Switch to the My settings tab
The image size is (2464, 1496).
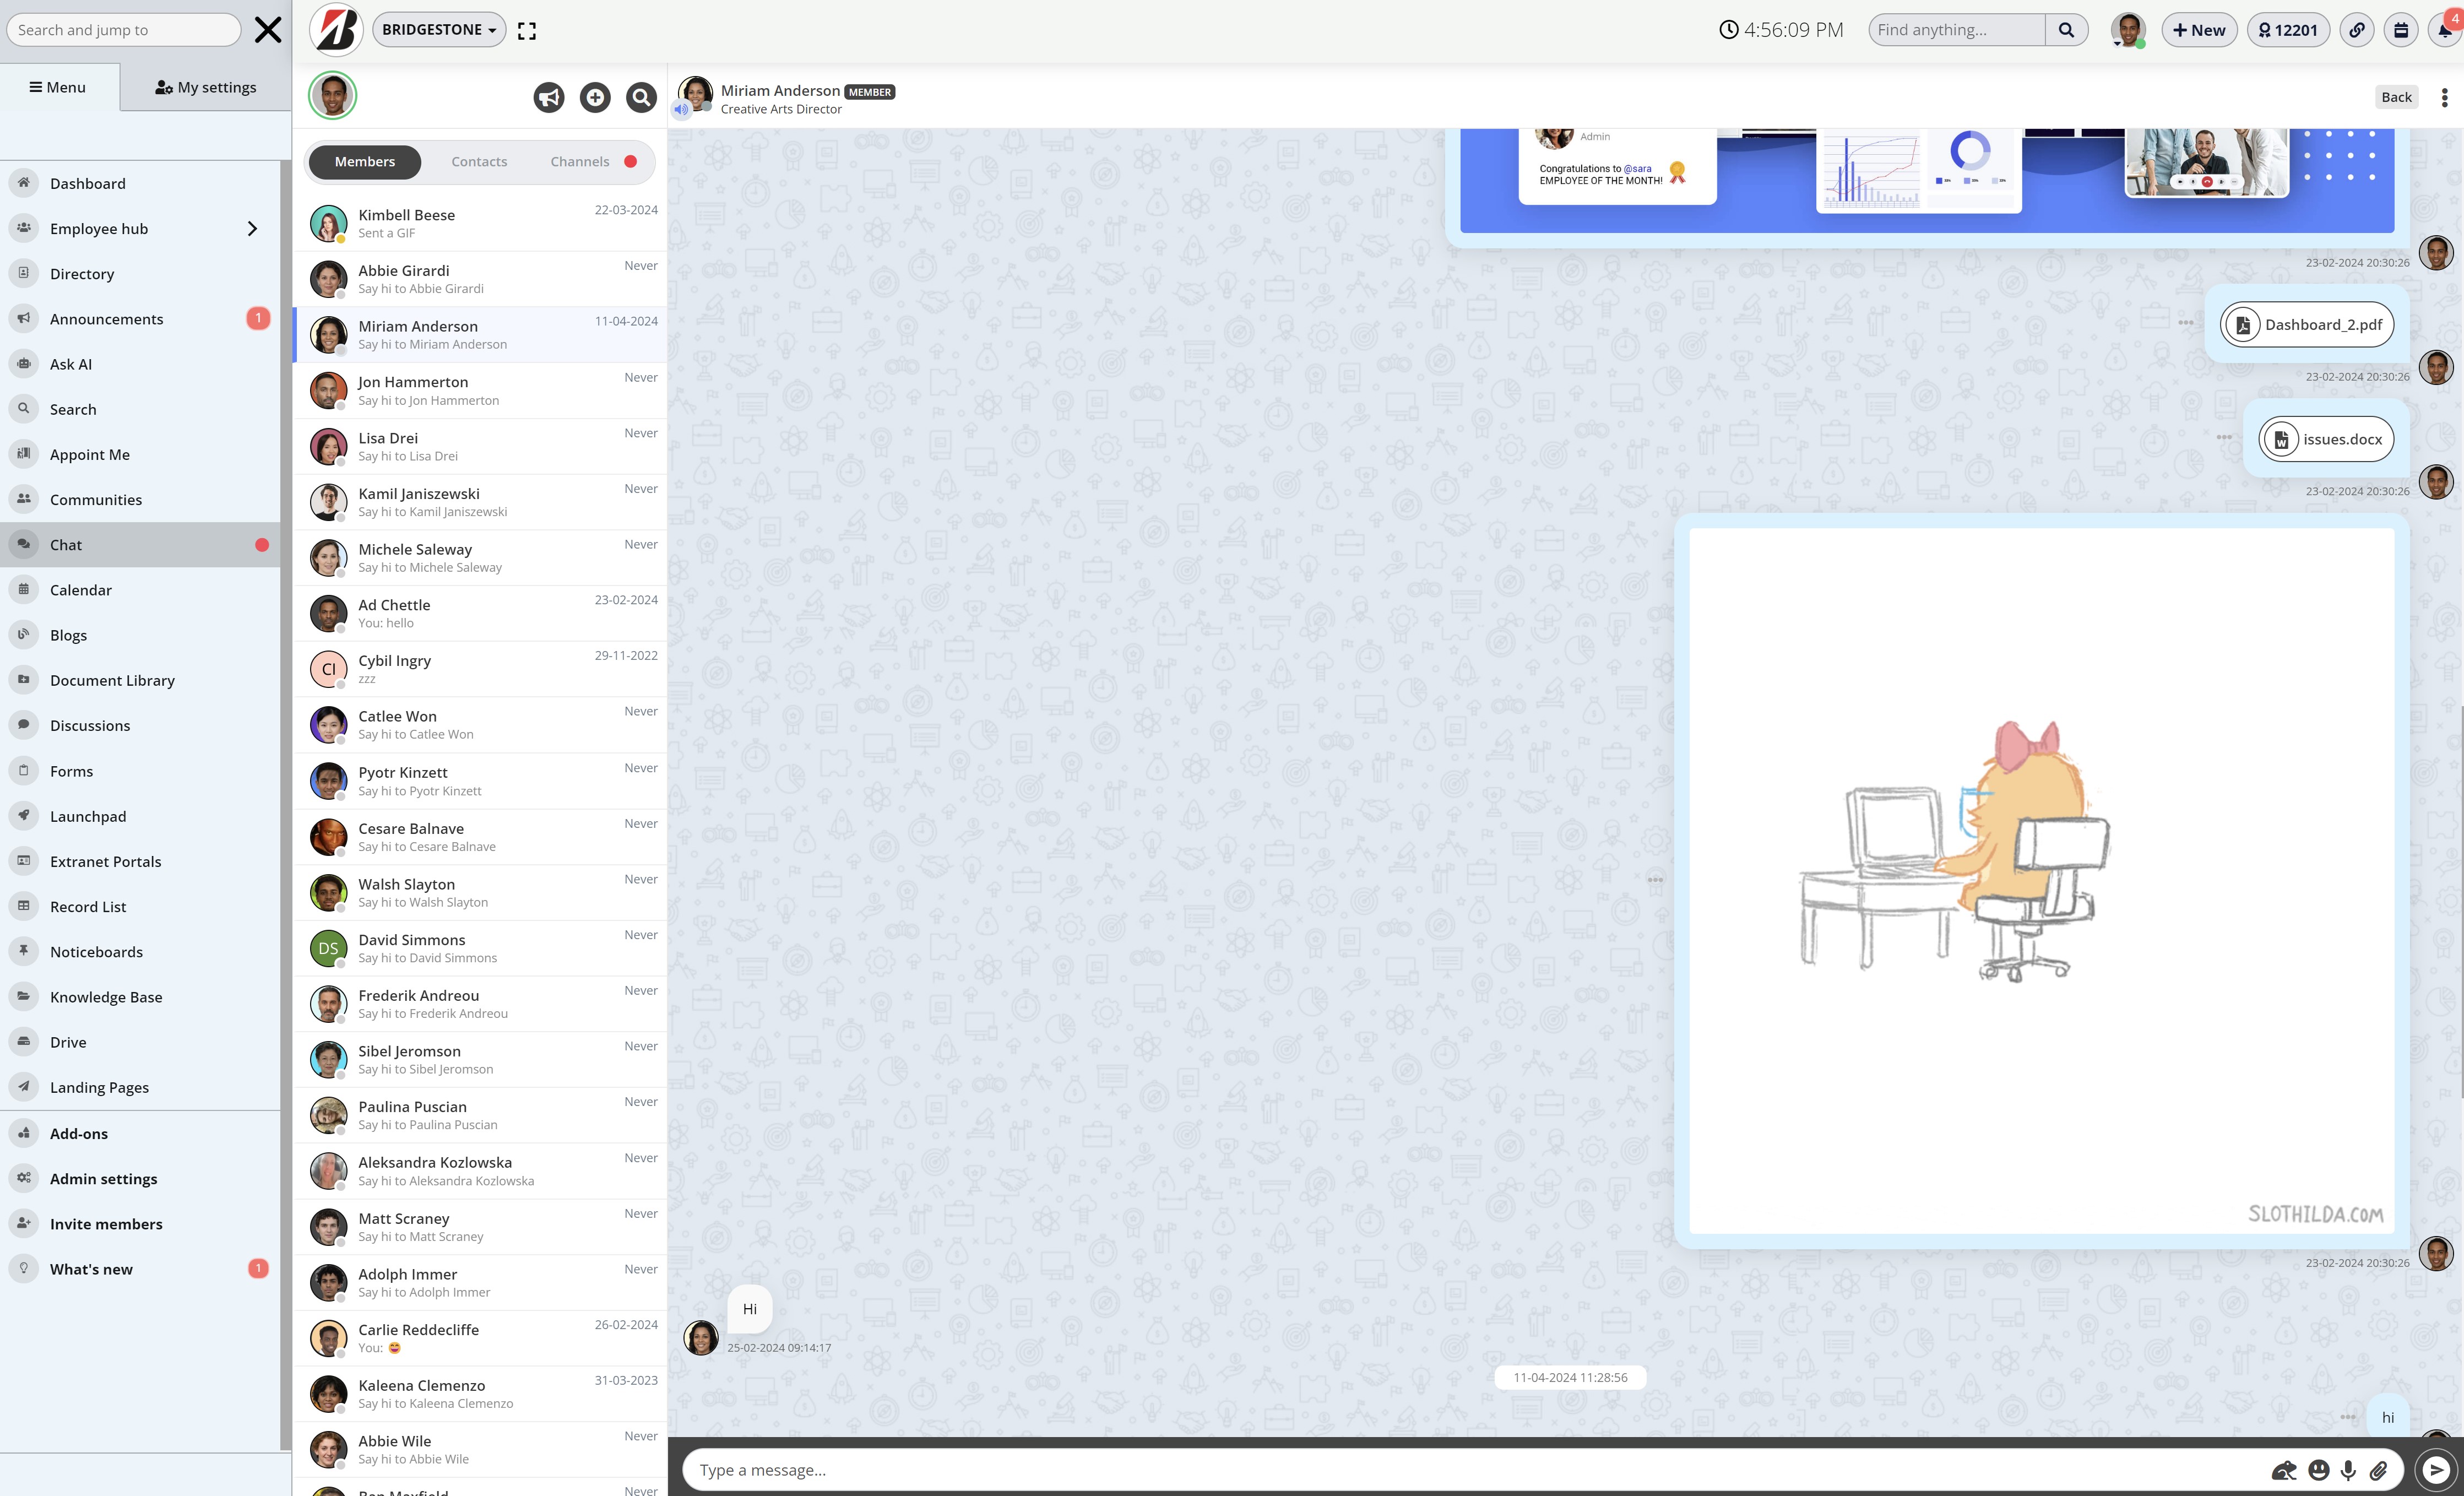click(205, 87)
